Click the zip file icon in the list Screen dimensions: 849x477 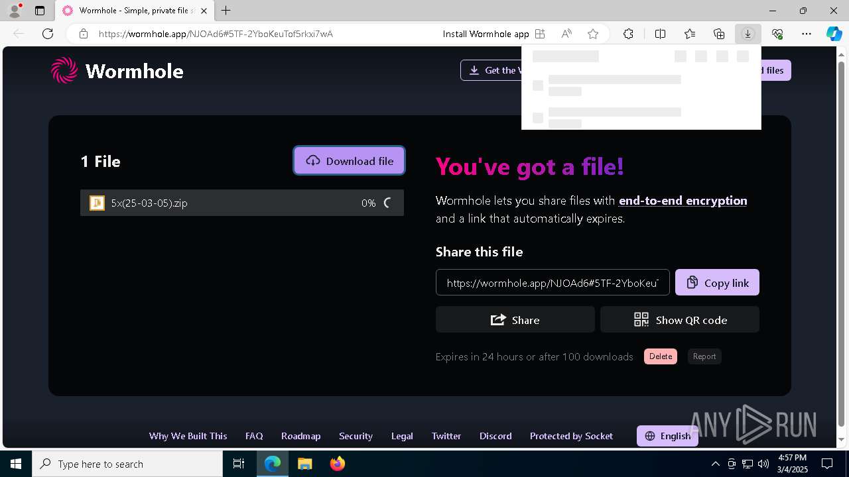pyautogui.click(x=97, y=203)
